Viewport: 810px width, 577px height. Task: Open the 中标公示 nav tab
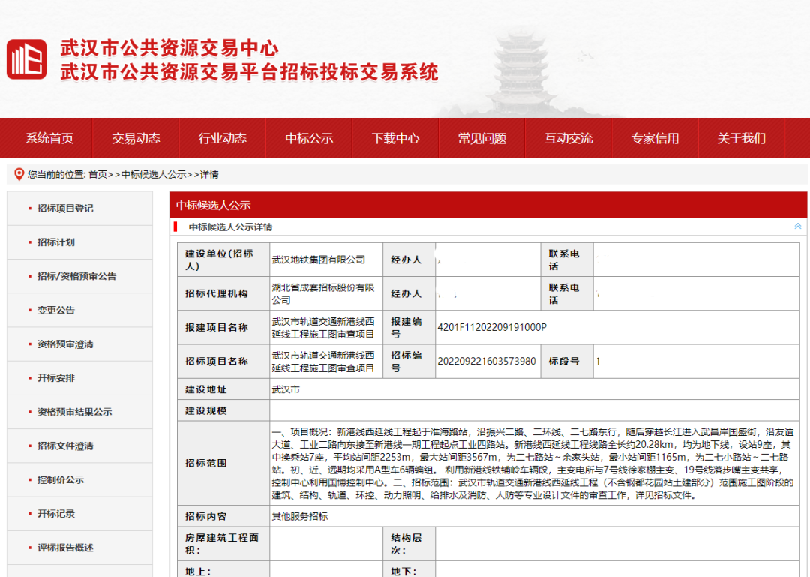(309, 138)
